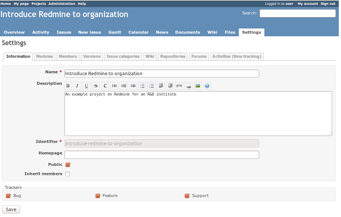This screenshot has height=217, width=341.
Task: Insert image via toolbar icon
Action: (x=198, y=86)
